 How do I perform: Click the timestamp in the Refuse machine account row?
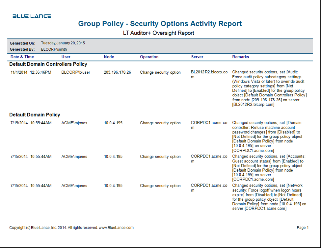(31, 123)
